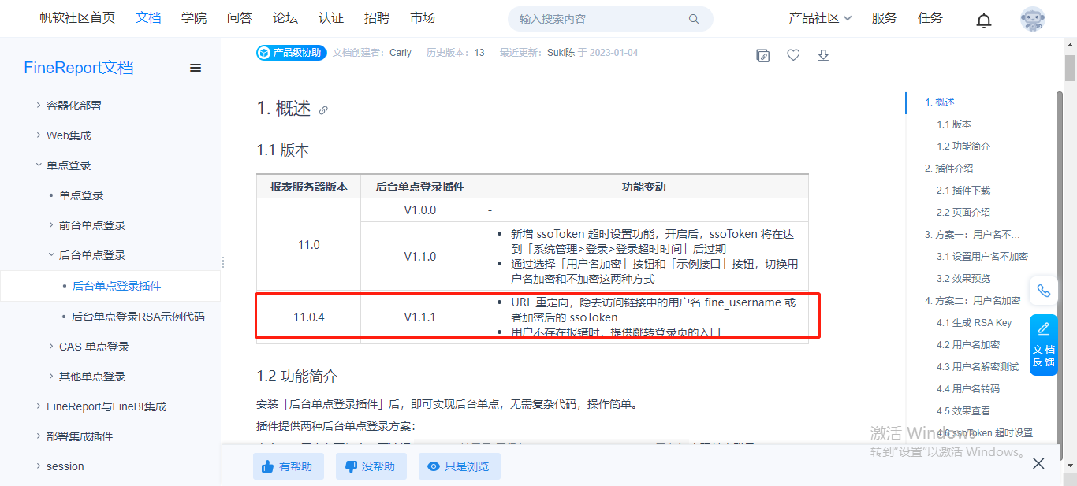Click 历史版本 13 in document header
Viewport: 1077px width, 486px height.
(455, 53)
